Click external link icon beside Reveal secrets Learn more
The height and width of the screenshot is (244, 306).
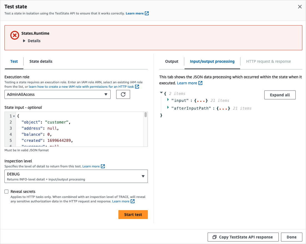pos(133,201)
